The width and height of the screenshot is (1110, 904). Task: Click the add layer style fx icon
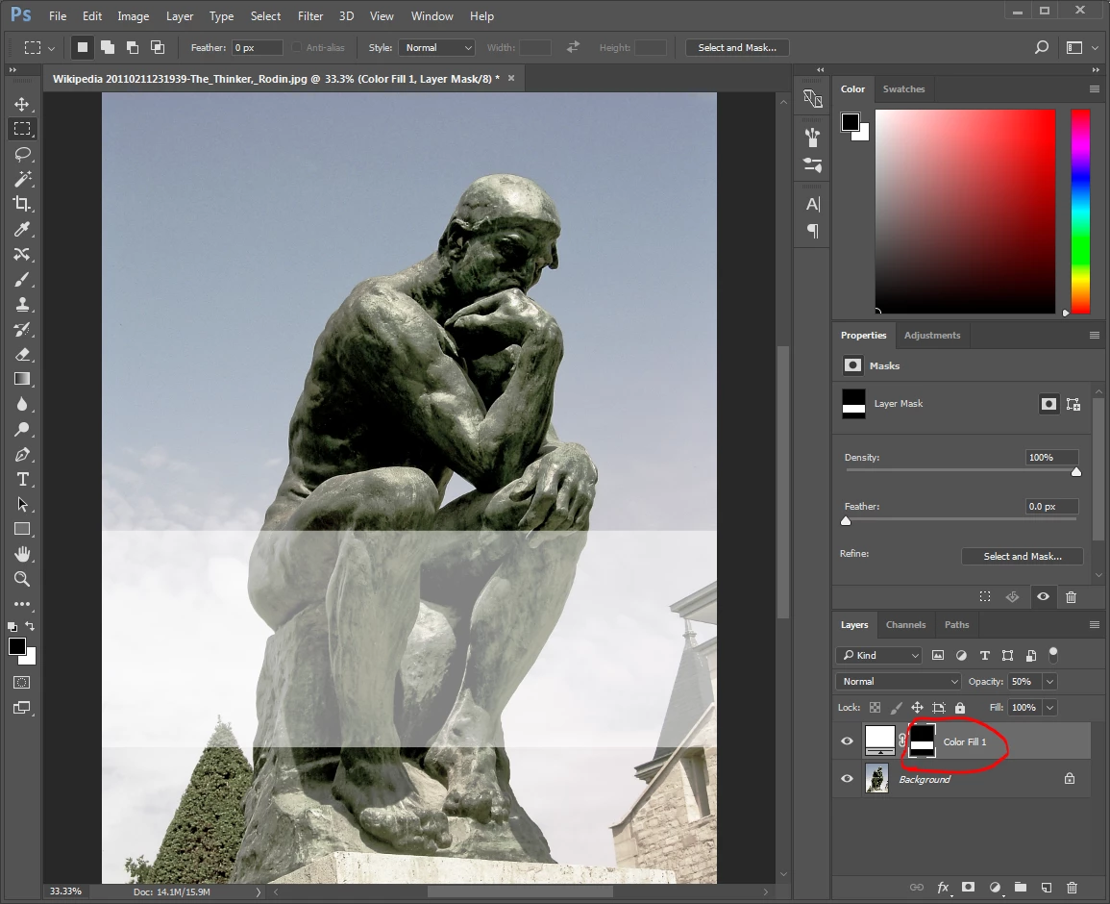(943, 888)
